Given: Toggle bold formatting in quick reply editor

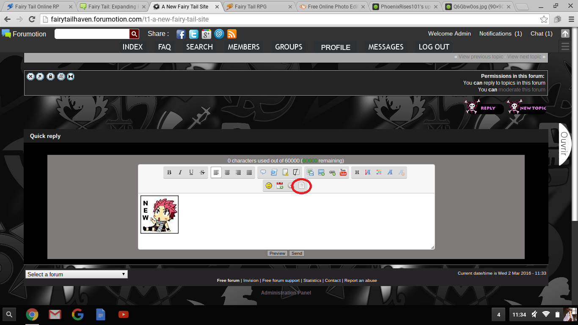Looking at the screenshot, I should click(x=169, y=172).
